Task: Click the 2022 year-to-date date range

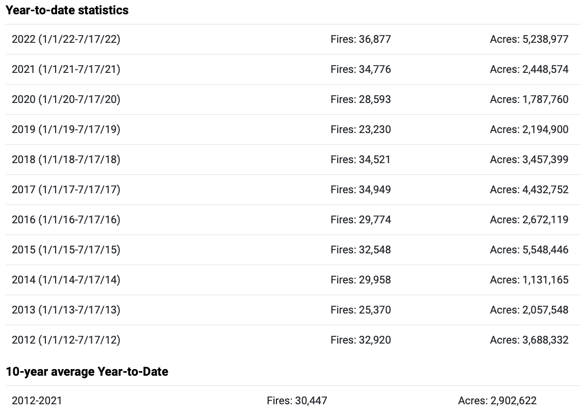Action: 66,39
